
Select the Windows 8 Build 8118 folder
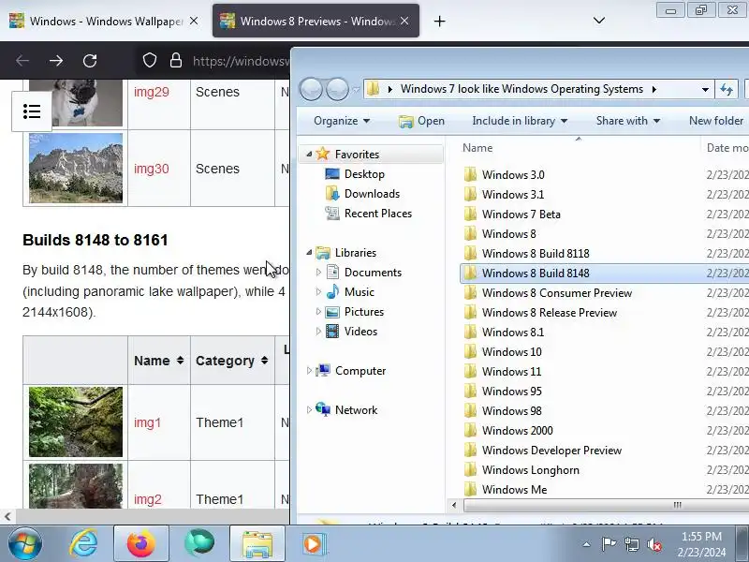coord(536,253)
